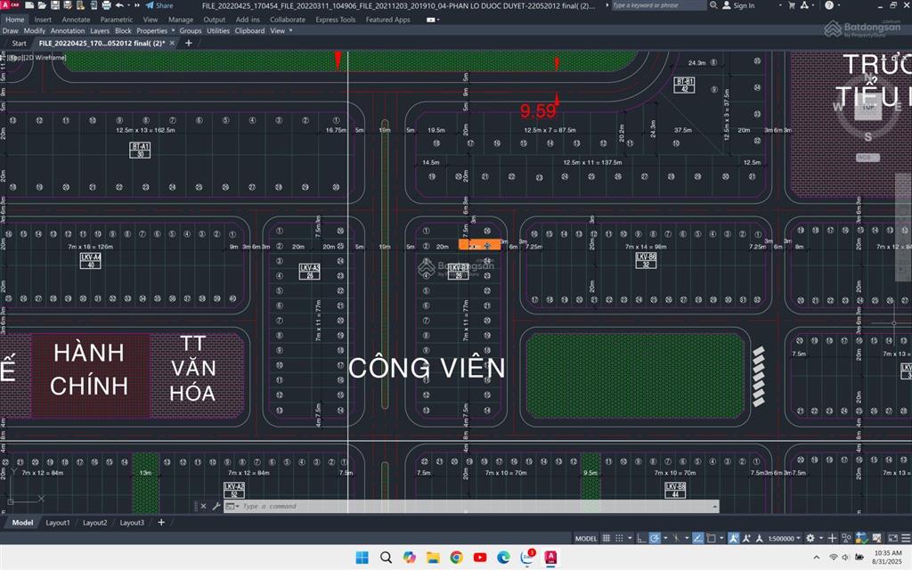The height and width of the screenshot is (570, 912).
Task: Click the status bar customization hamburger icon
Action: coord(906,539)
